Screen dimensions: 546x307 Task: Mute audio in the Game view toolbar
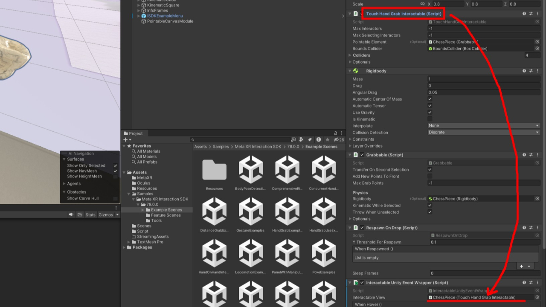[x=71, y=214]
